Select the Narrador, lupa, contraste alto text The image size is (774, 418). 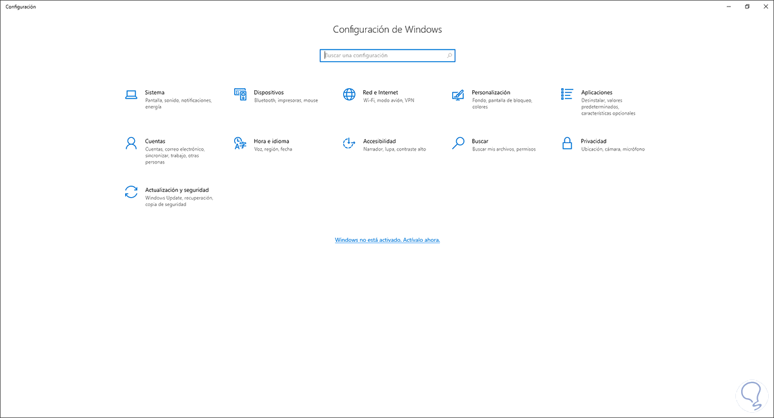click(396, 149)
